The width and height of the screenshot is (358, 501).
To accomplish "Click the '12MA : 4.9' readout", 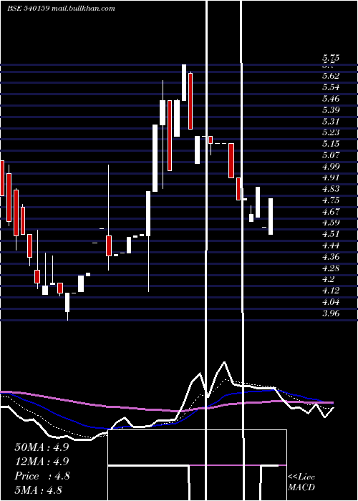I will (x=42, y=462).
